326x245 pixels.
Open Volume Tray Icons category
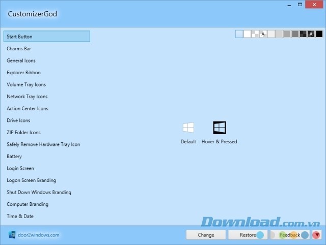click(26, 84)
